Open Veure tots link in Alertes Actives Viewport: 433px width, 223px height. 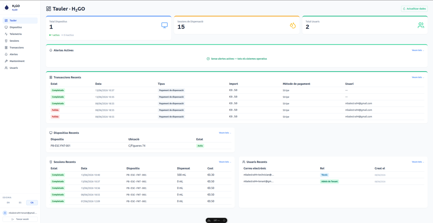pyautogui.click(x=418, y=50)
